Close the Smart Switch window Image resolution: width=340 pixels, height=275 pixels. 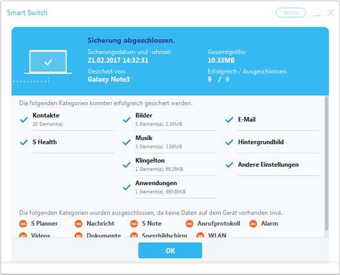pos(331,12)
